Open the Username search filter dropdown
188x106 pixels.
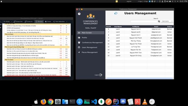click(x=167, y=21)
